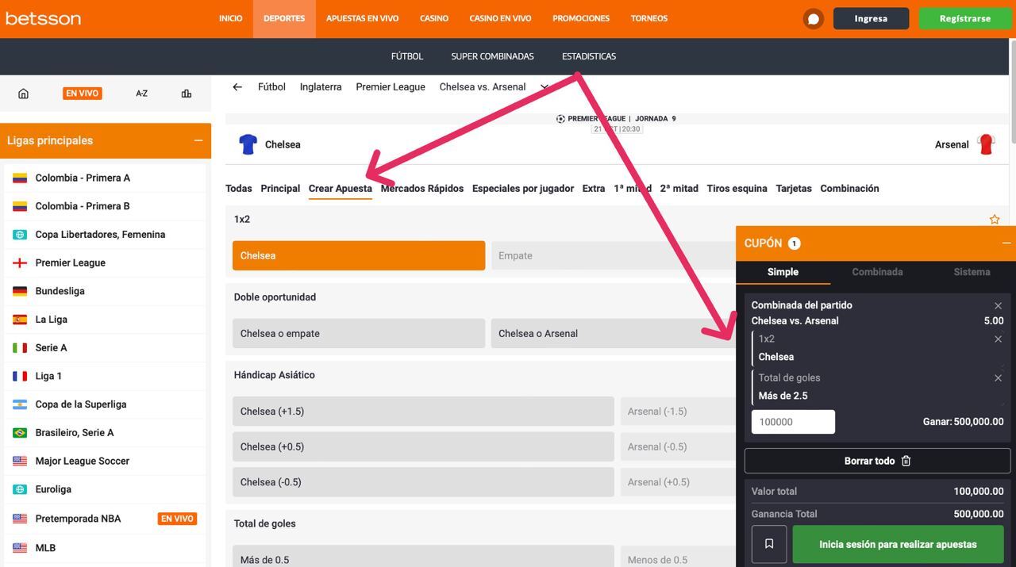
Task: Remove the 1x2 Chelsea selection
Action: click(998, 339)
